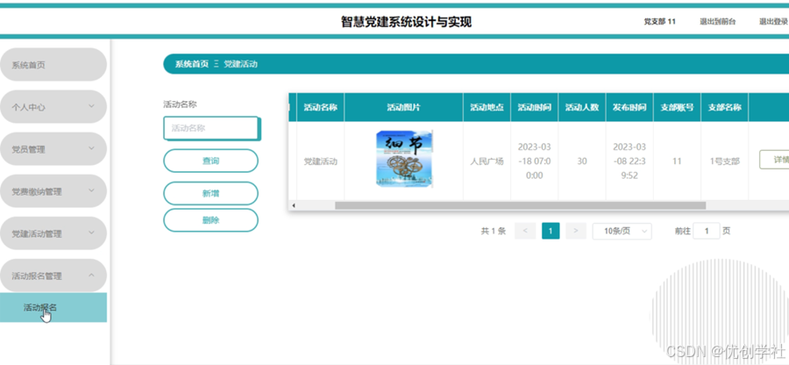The width and height of the screenshot is (789, 365).
Task: Open the 10条/页 page size dropdown
Action: pyautogui.click(x=622, y=231)
